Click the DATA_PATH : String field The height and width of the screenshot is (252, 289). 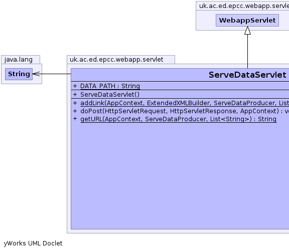(x=110, y=86)
